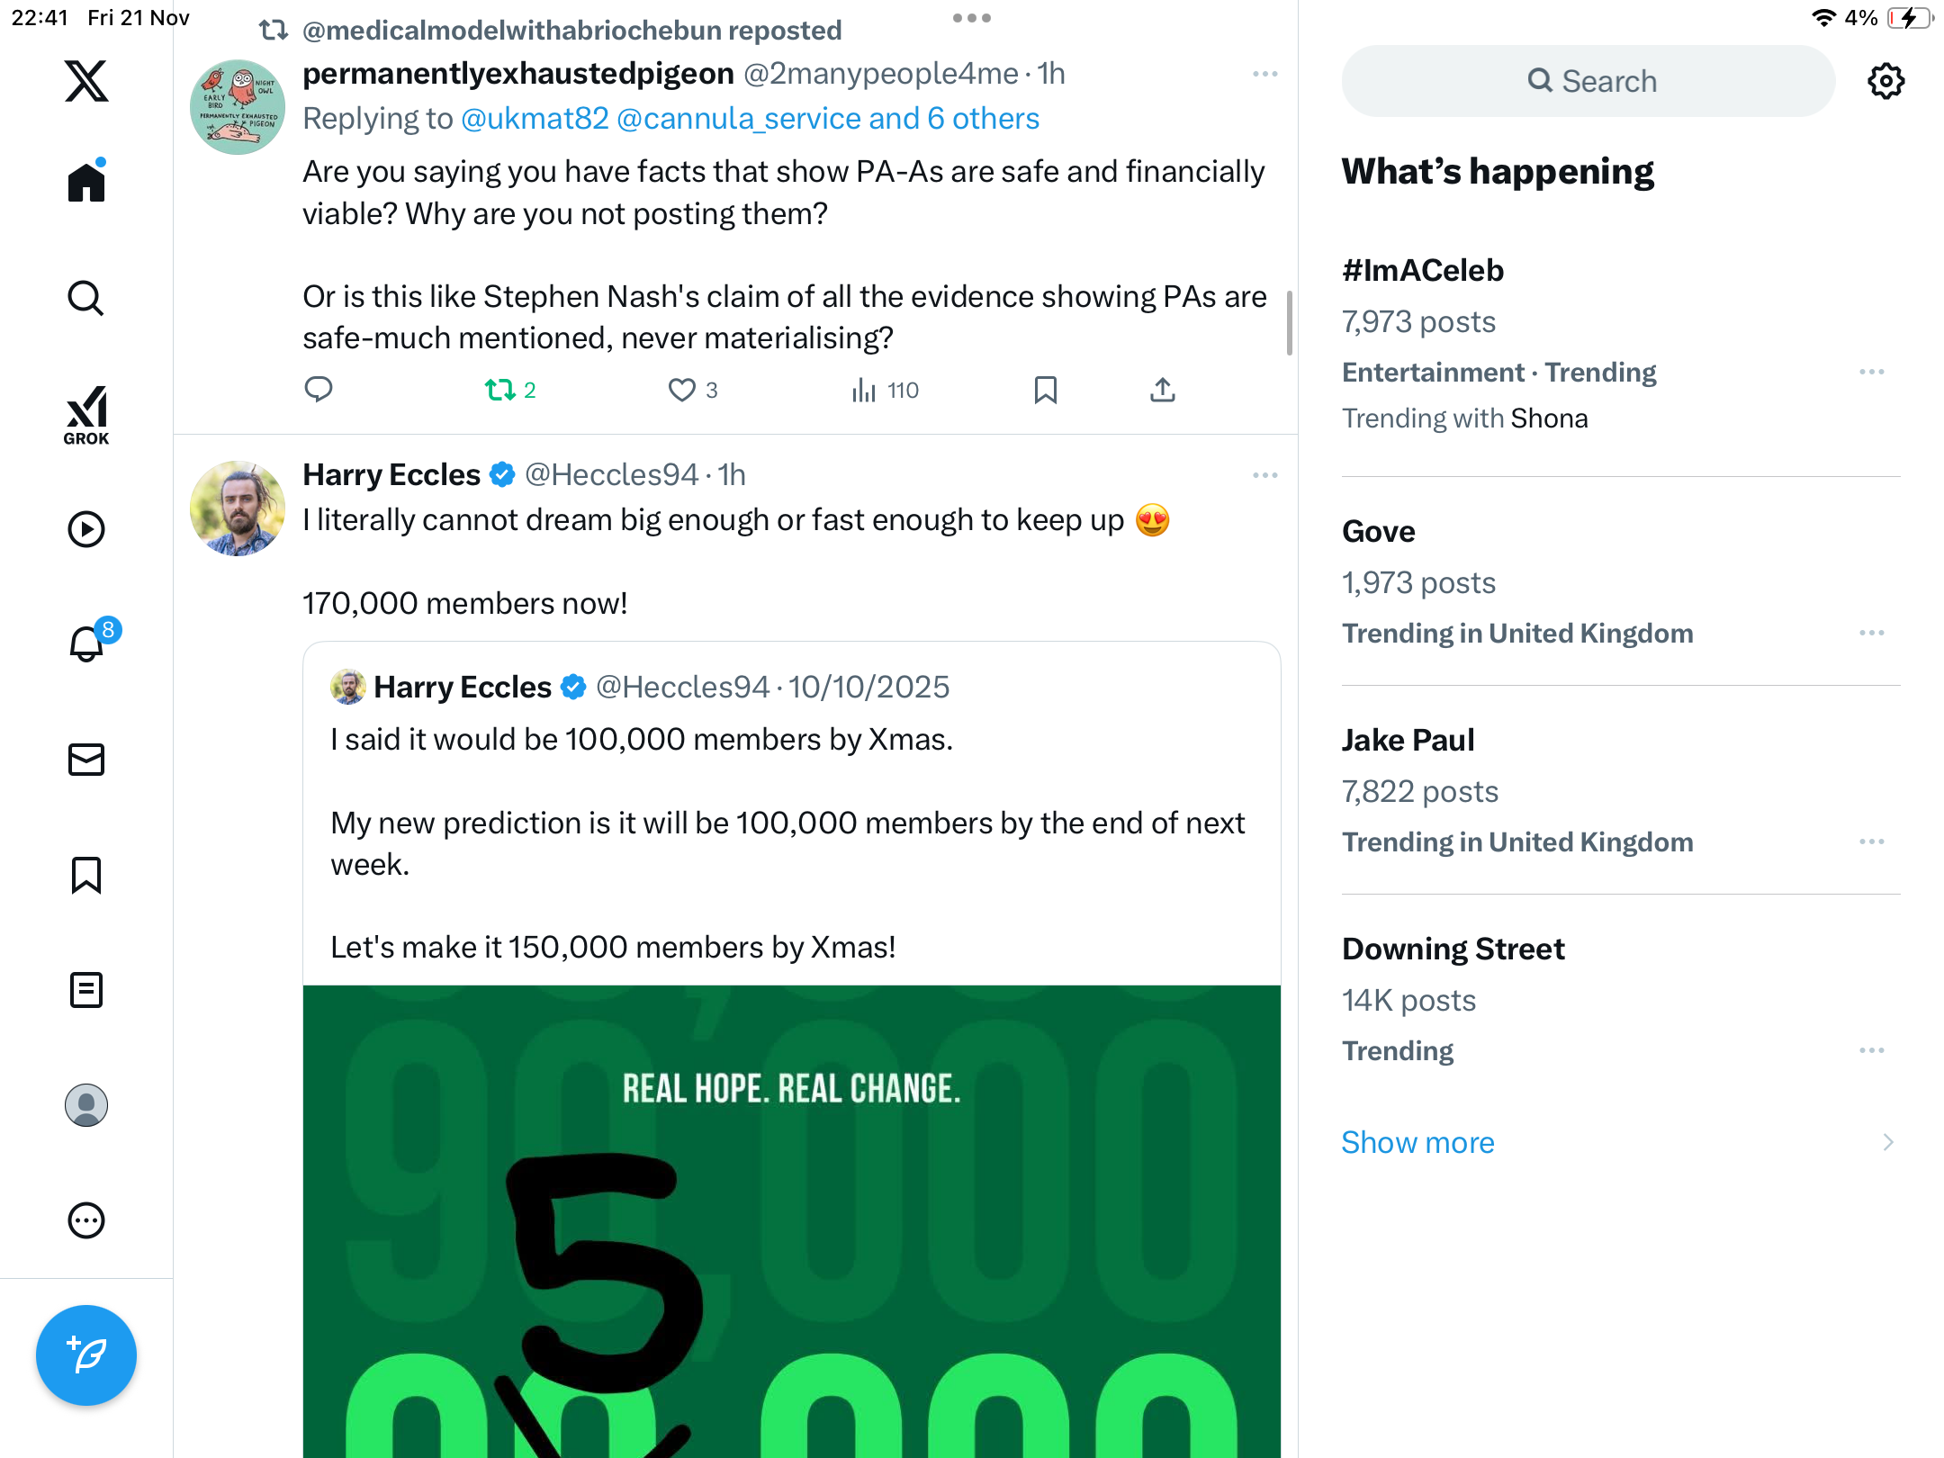Open Grok from the sidebar
Image resolution: width=1944 pixels, height=1458 pixels.
tap(86, 415)
